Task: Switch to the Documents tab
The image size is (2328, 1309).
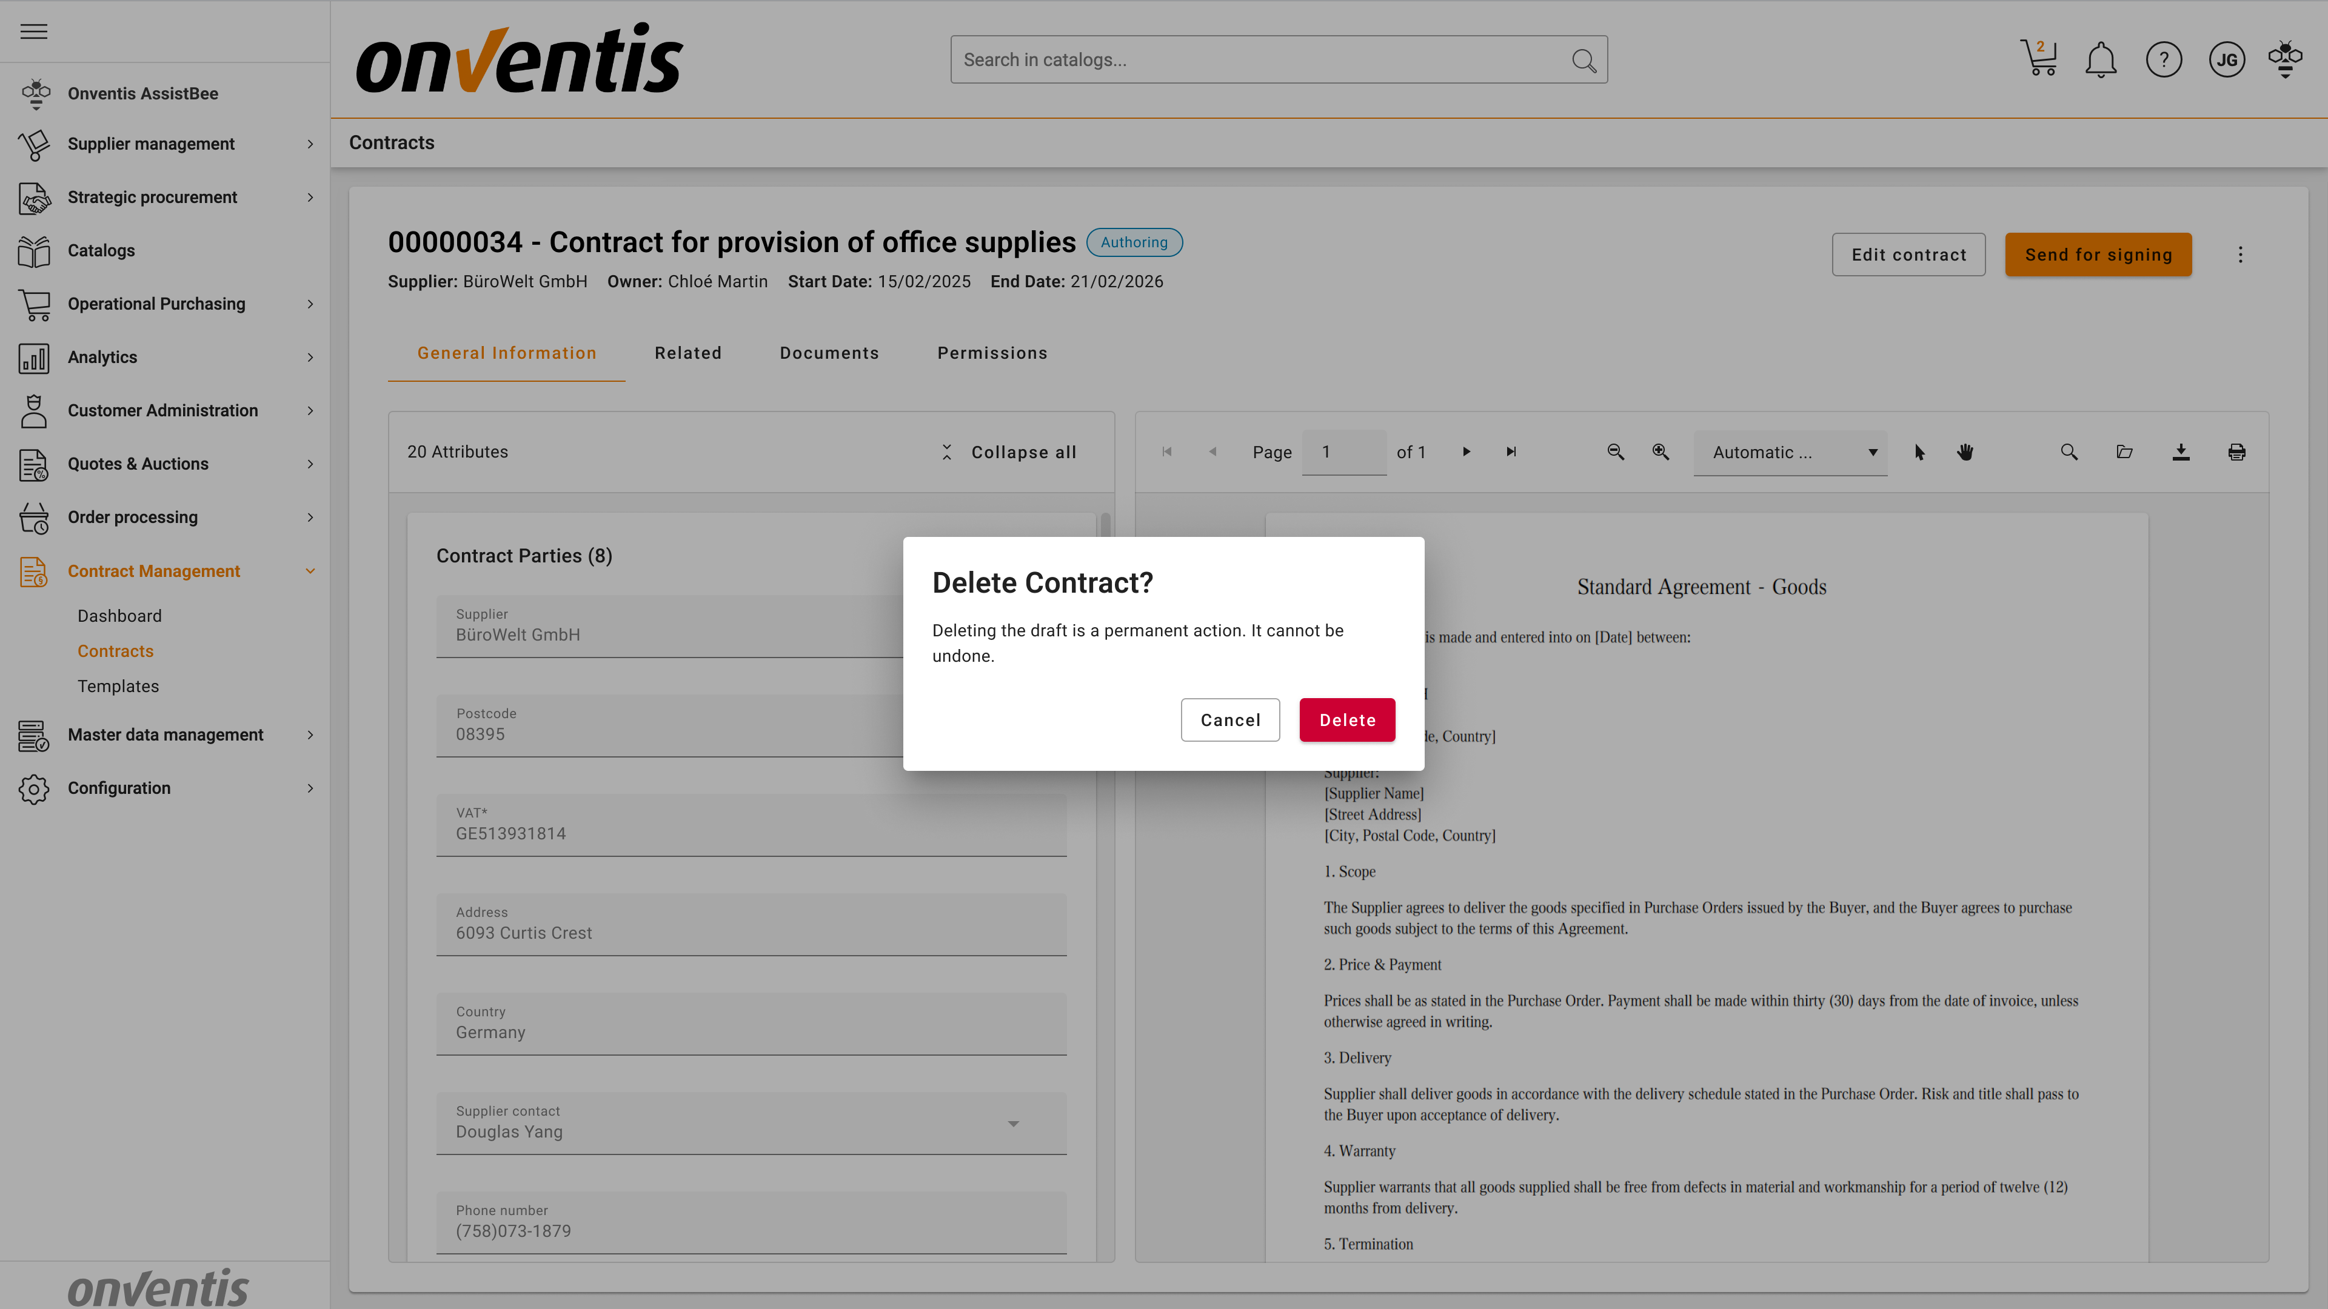Action: tap(829, 353)
